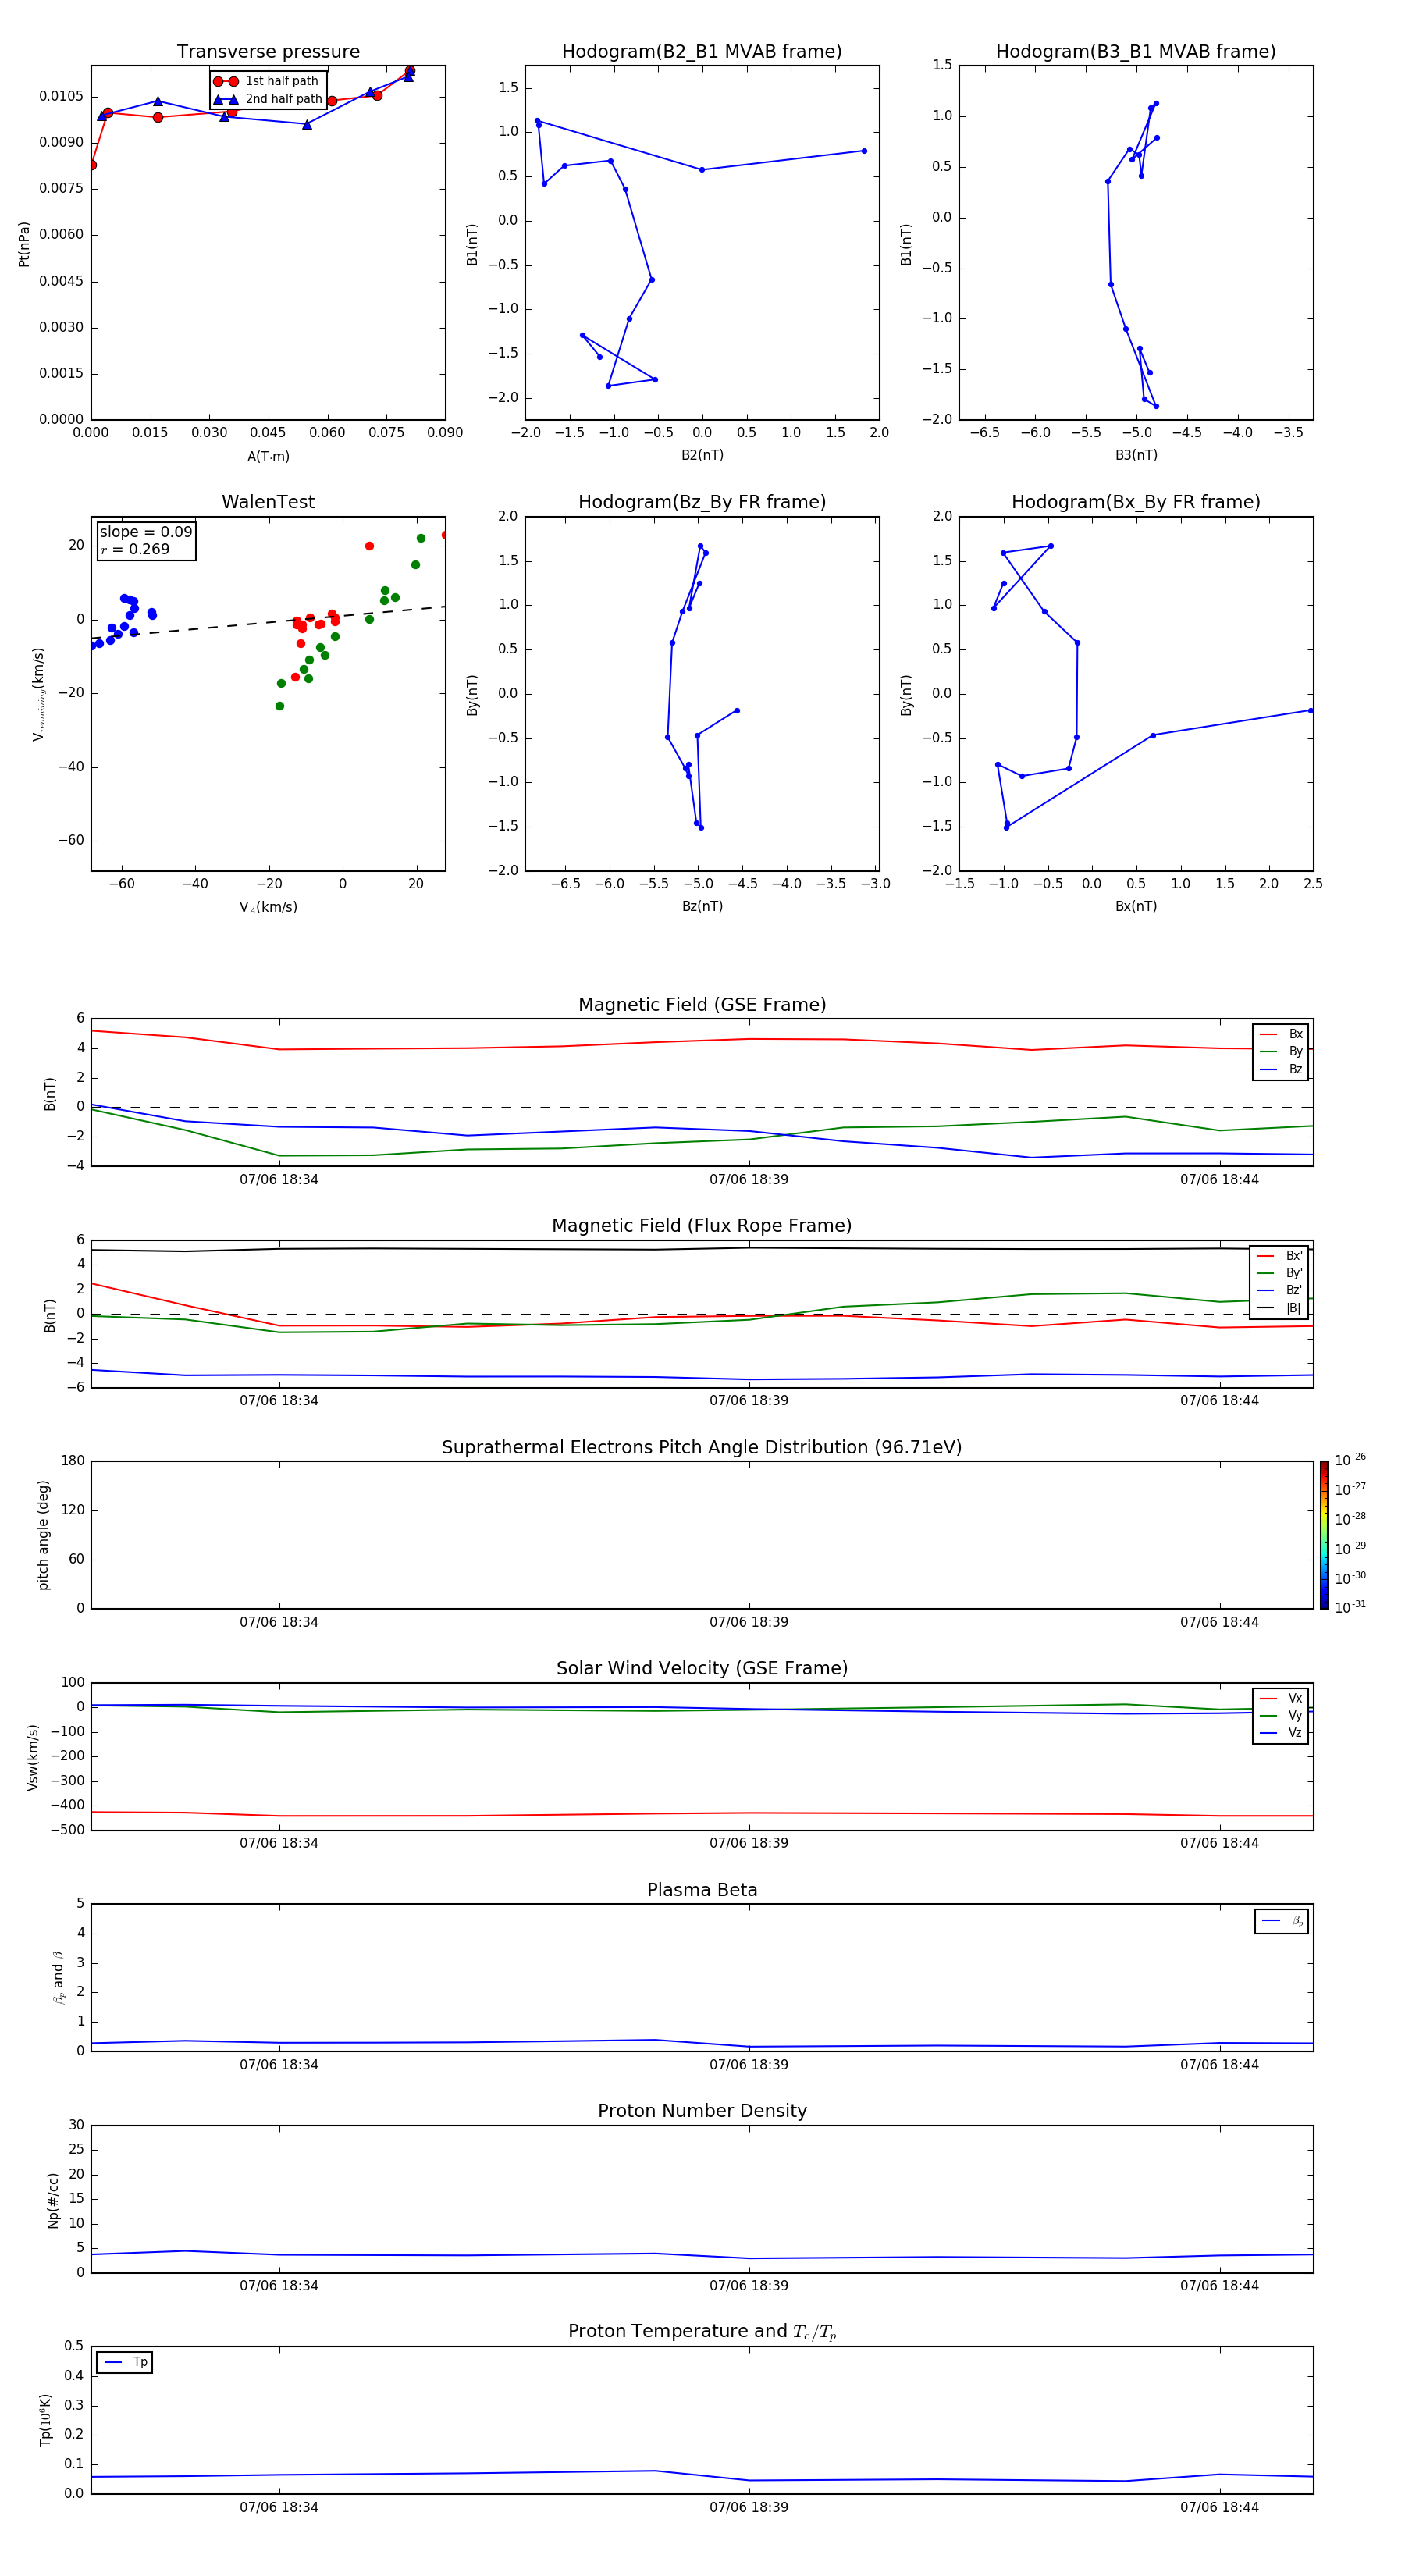Select the '2nd half path' legend entry

point(267,99)
